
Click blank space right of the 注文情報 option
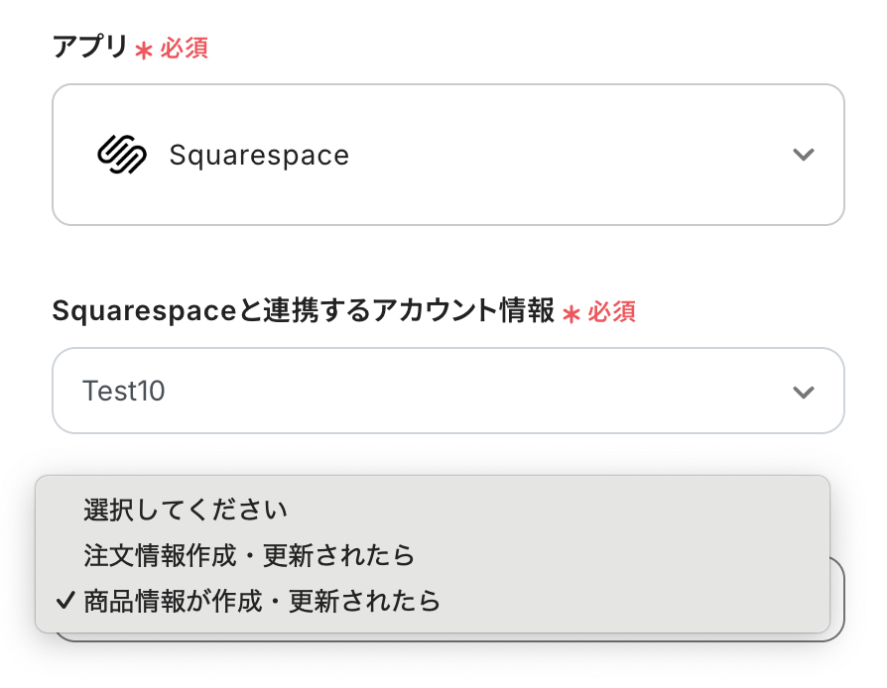[x=615, y=555]
